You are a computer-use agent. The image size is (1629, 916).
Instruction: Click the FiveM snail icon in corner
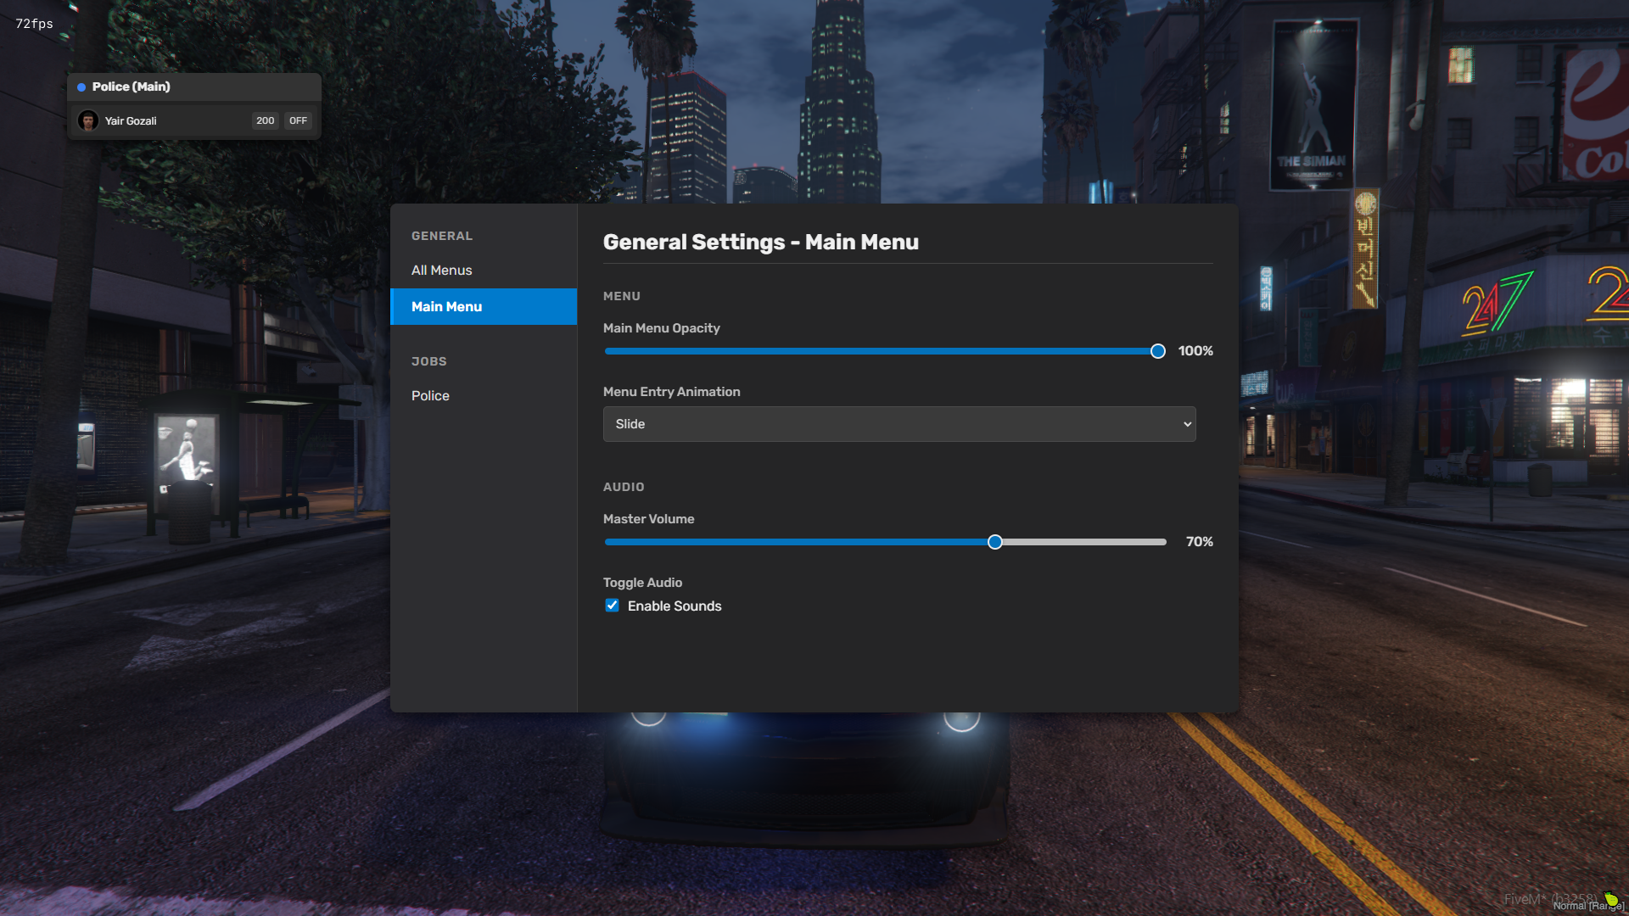(1611, 898)
